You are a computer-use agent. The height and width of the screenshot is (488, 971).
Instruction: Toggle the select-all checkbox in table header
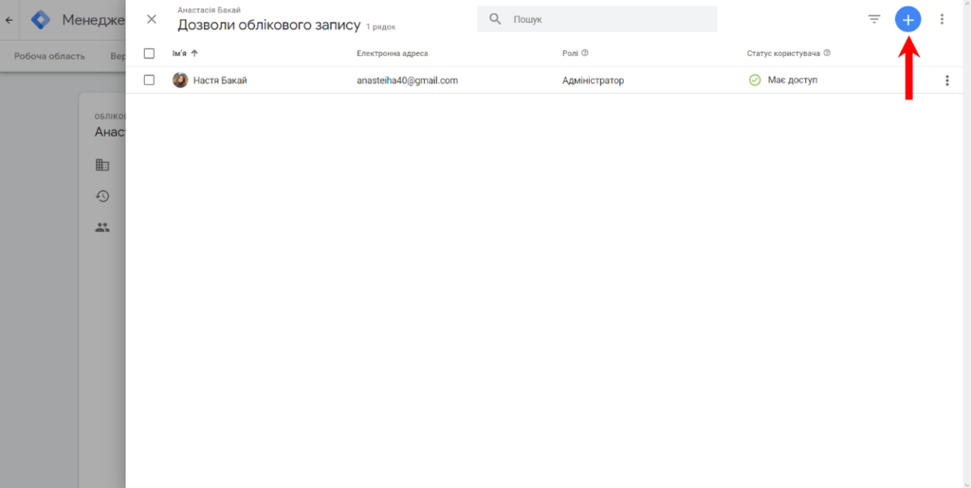point(149,53)
